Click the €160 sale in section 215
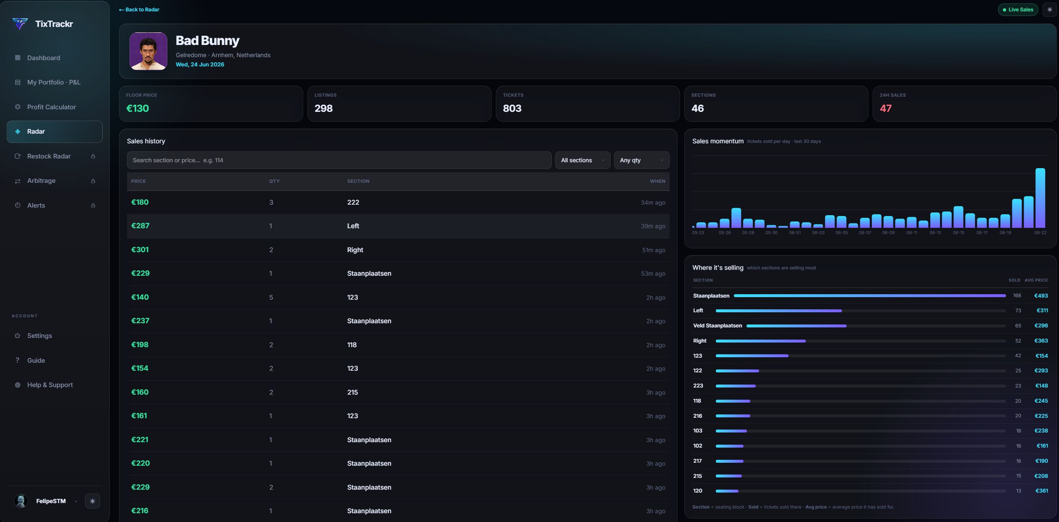This screenshot has height=522, width=1059. tap(398, 393)
